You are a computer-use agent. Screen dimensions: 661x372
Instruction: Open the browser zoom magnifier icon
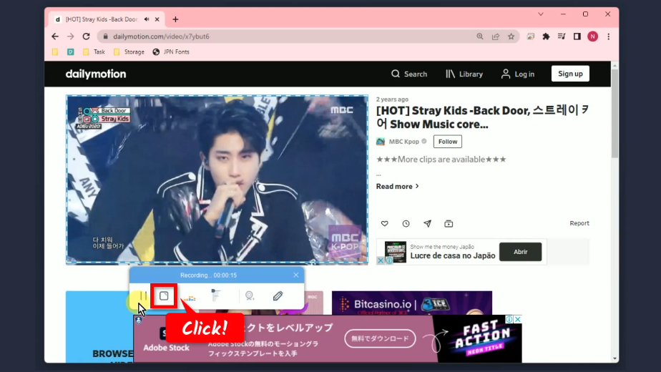pos(480,36)
